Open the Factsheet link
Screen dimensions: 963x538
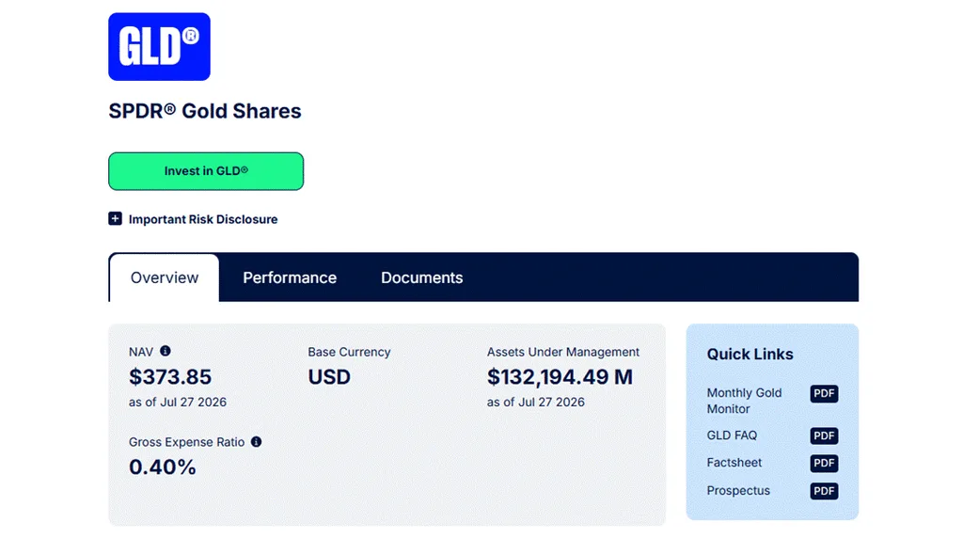tap(734, 463)
